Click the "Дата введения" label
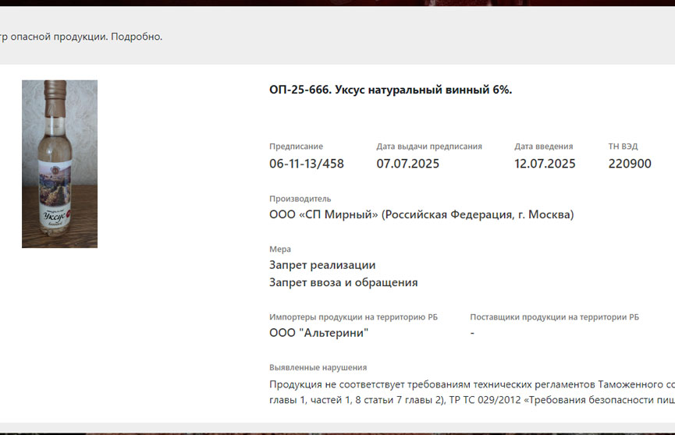The image size is (675, 435). click(543, 147)
